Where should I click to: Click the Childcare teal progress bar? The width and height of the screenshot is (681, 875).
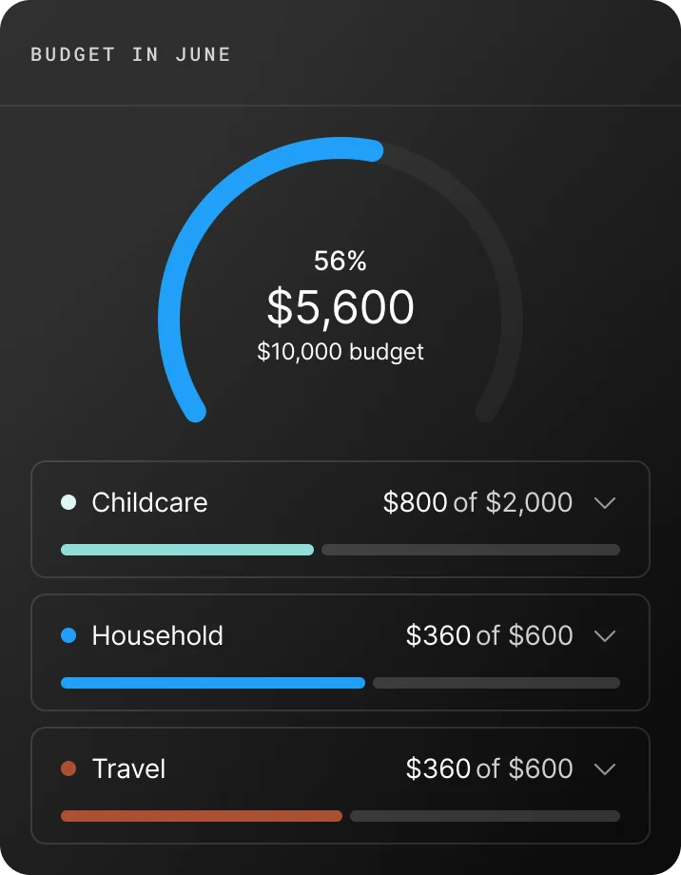point(186,550)
